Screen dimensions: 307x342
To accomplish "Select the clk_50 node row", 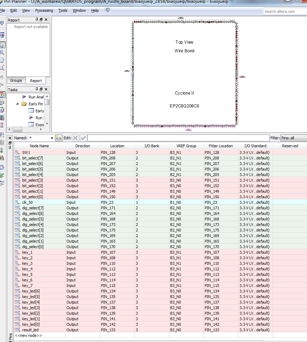I will pyautogui.click(x=160, y=202).
